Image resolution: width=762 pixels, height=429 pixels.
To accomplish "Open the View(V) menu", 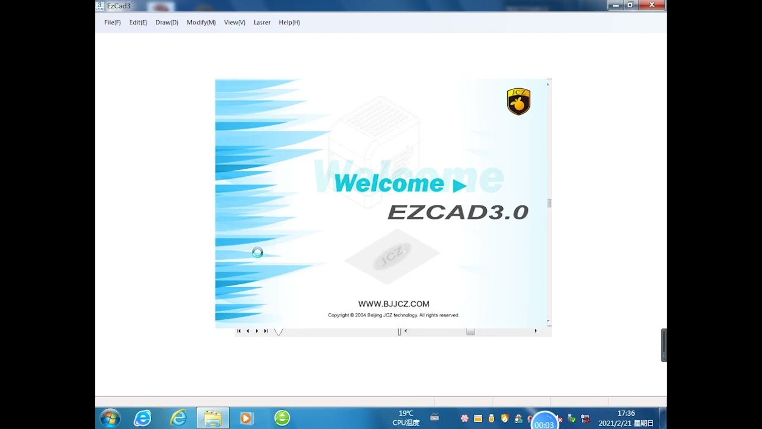I will (235, 23).
